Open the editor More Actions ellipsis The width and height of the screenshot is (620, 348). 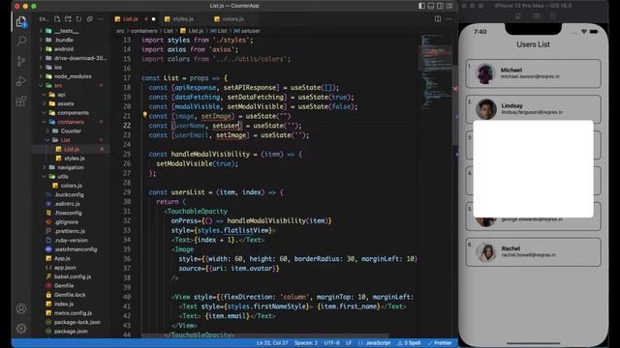pyautogui.click(x=449, y=19)
